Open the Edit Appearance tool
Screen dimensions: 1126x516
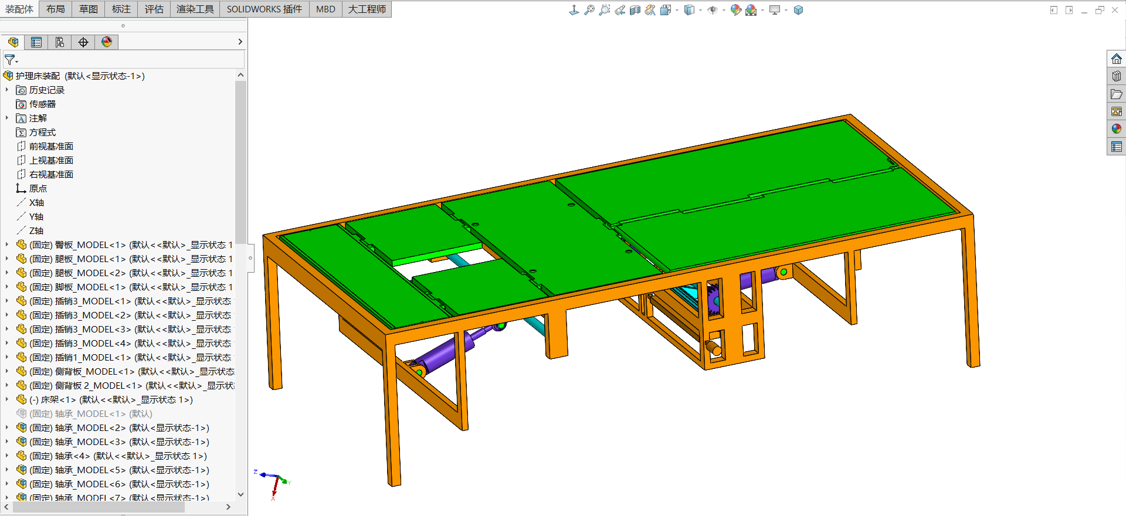pyautogui.click(x=736, y=10)
